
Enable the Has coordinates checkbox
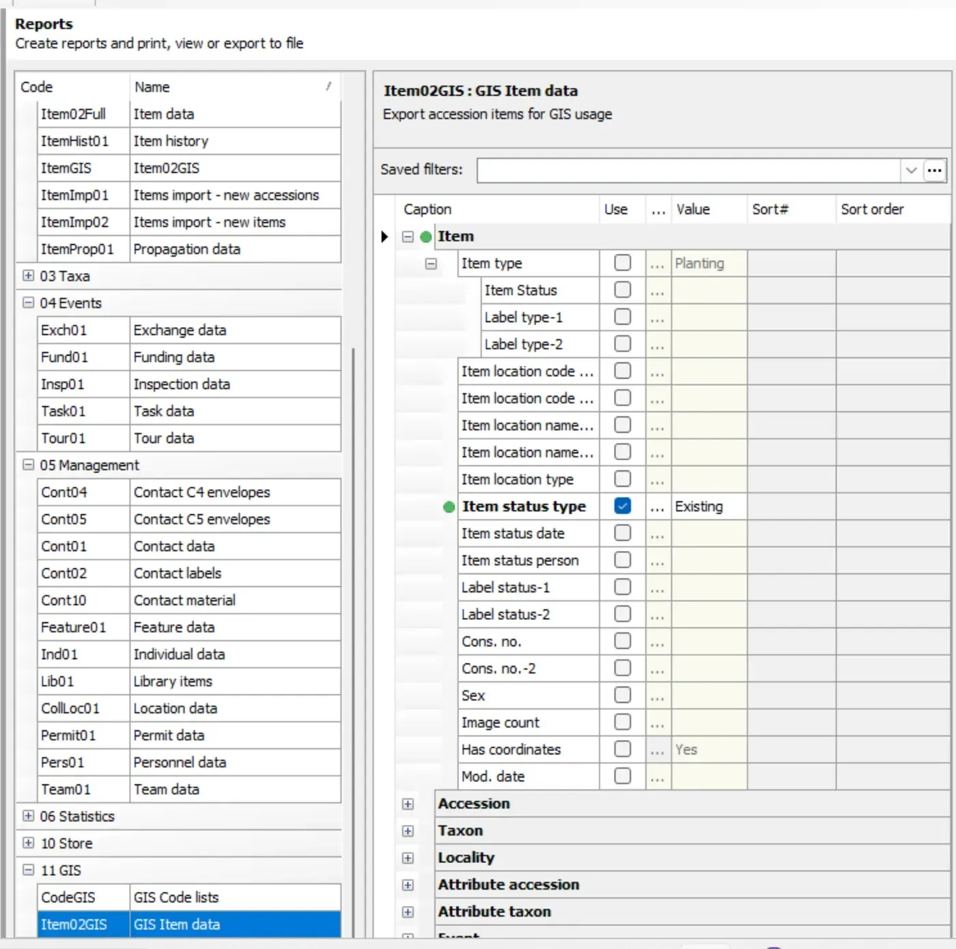(622, 749)
